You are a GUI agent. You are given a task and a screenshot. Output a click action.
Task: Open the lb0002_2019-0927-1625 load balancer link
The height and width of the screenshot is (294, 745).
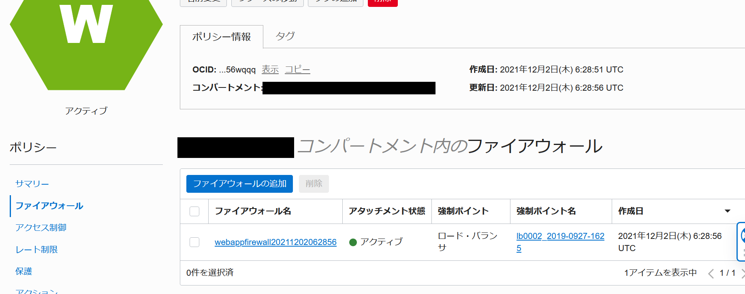coord(560,242)
